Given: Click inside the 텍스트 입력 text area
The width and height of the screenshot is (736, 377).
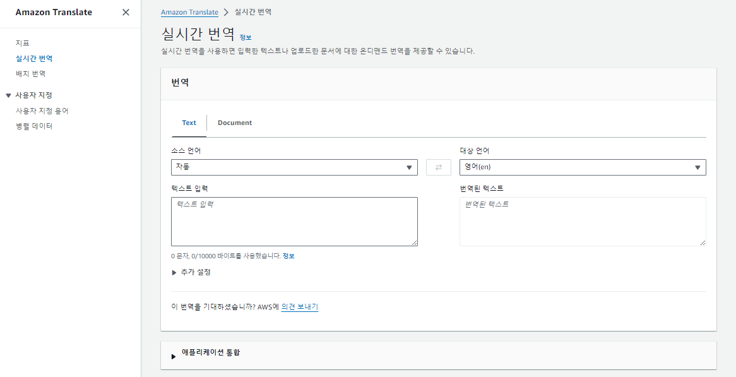Looking at the screenshot, I should point(294,222).
